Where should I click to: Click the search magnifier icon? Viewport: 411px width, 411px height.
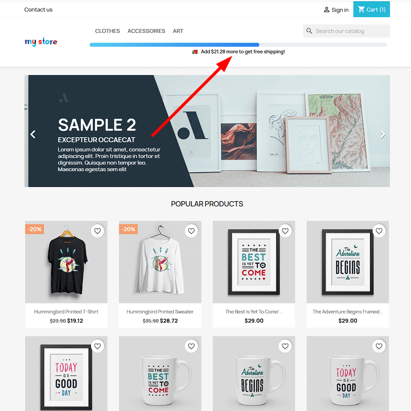click(309, 31)
